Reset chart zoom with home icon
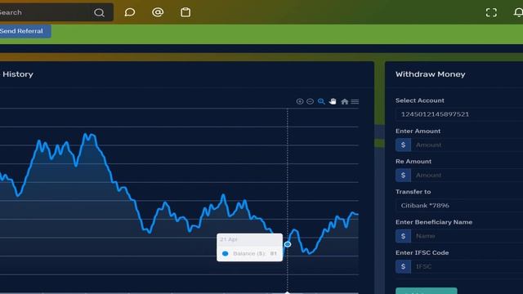Screen dimensions: 523x294 coord(345,101)
